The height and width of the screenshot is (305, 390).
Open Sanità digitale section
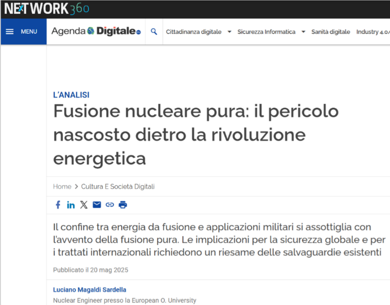[x=331, y=32]
